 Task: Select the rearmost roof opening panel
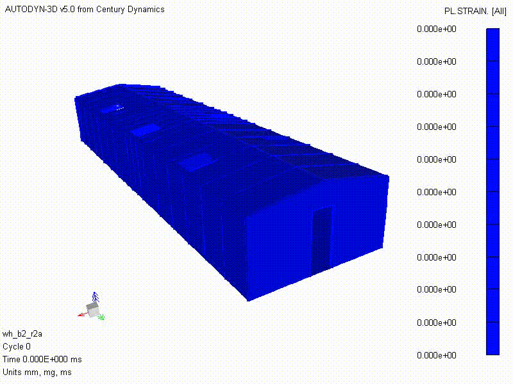114,108
